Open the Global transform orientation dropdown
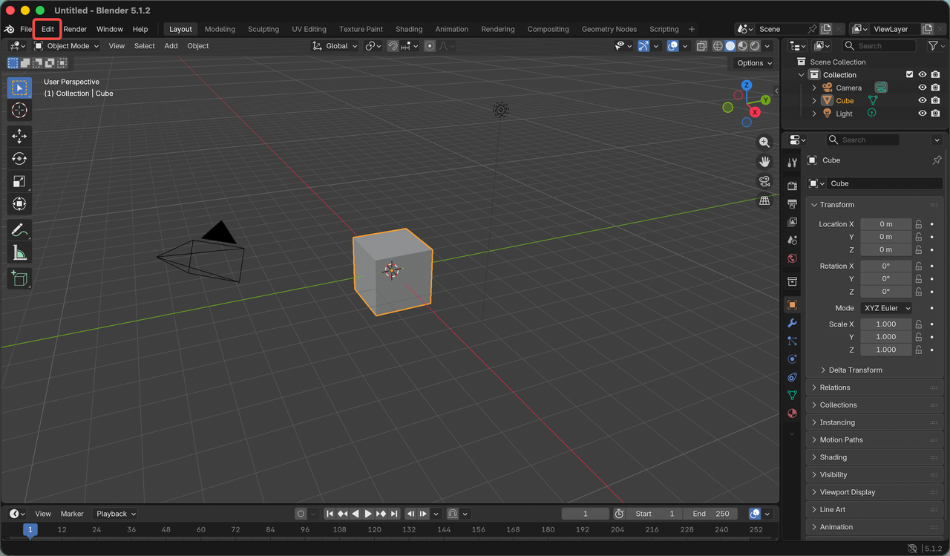 (335, 46)
